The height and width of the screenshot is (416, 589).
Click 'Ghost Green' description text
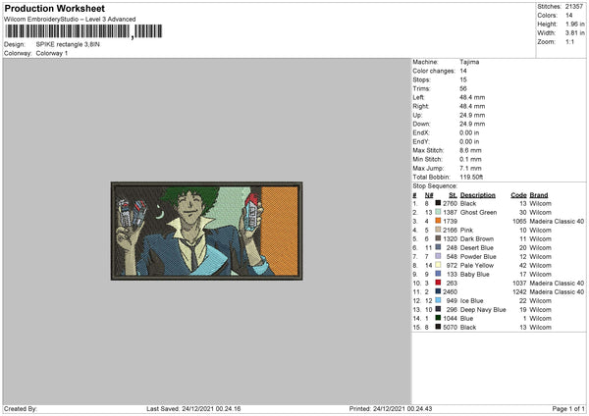[x=478, y=212]
